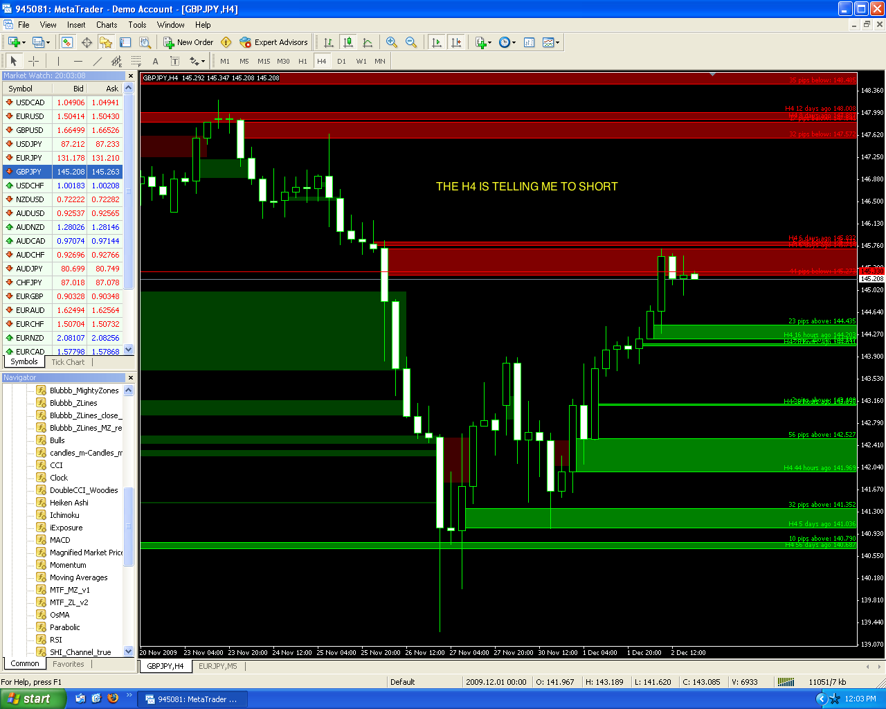Screen dimensions: 886x709
Task: Open the New Chart toolbar icon
Action: coord(13,42)
